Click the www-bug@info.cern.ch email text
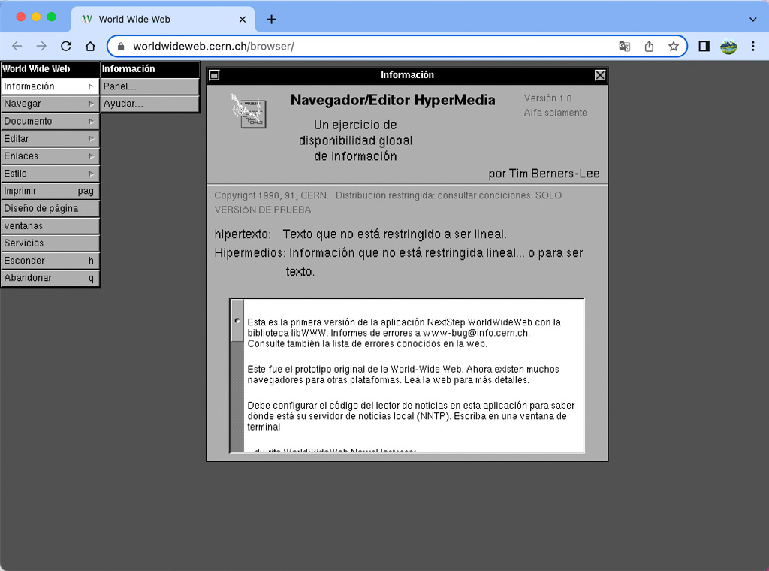The width and height of the screenshot is (769, 571). pyautogui.click(x=475, y=333)
